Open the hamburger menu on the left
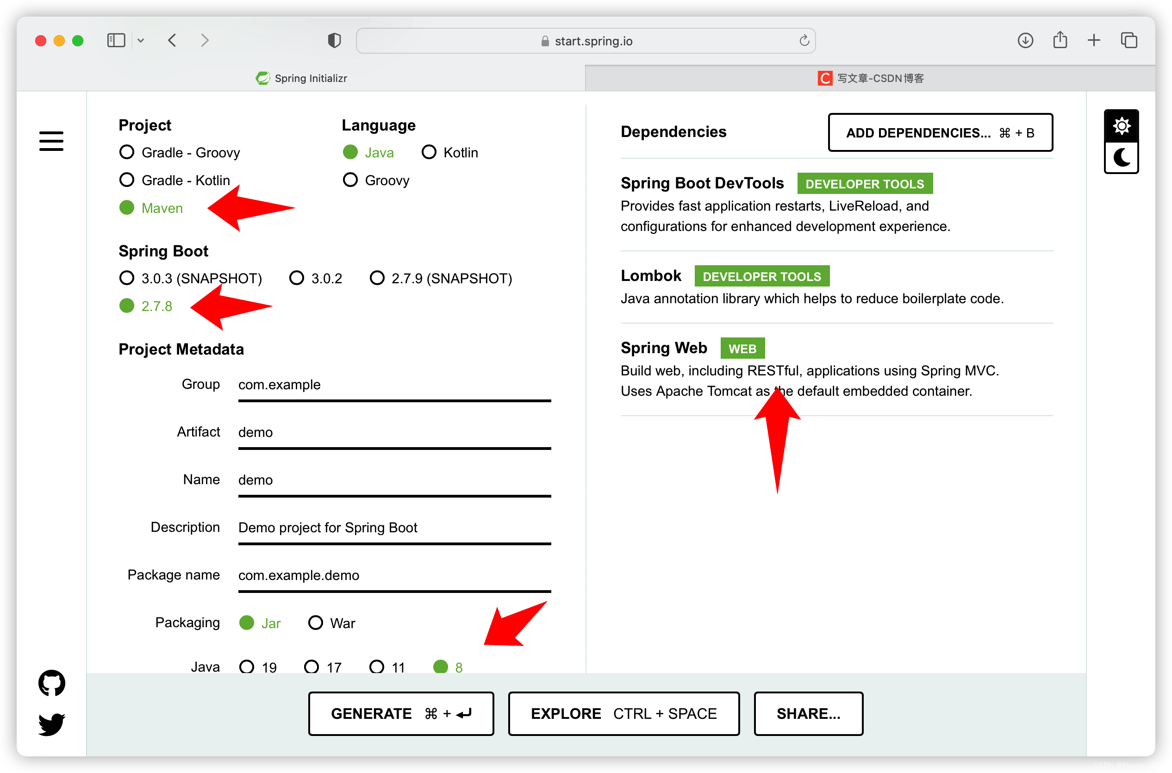Image resolution: width=1172 pixels, height=773 pixels. [x=51, y=141]
